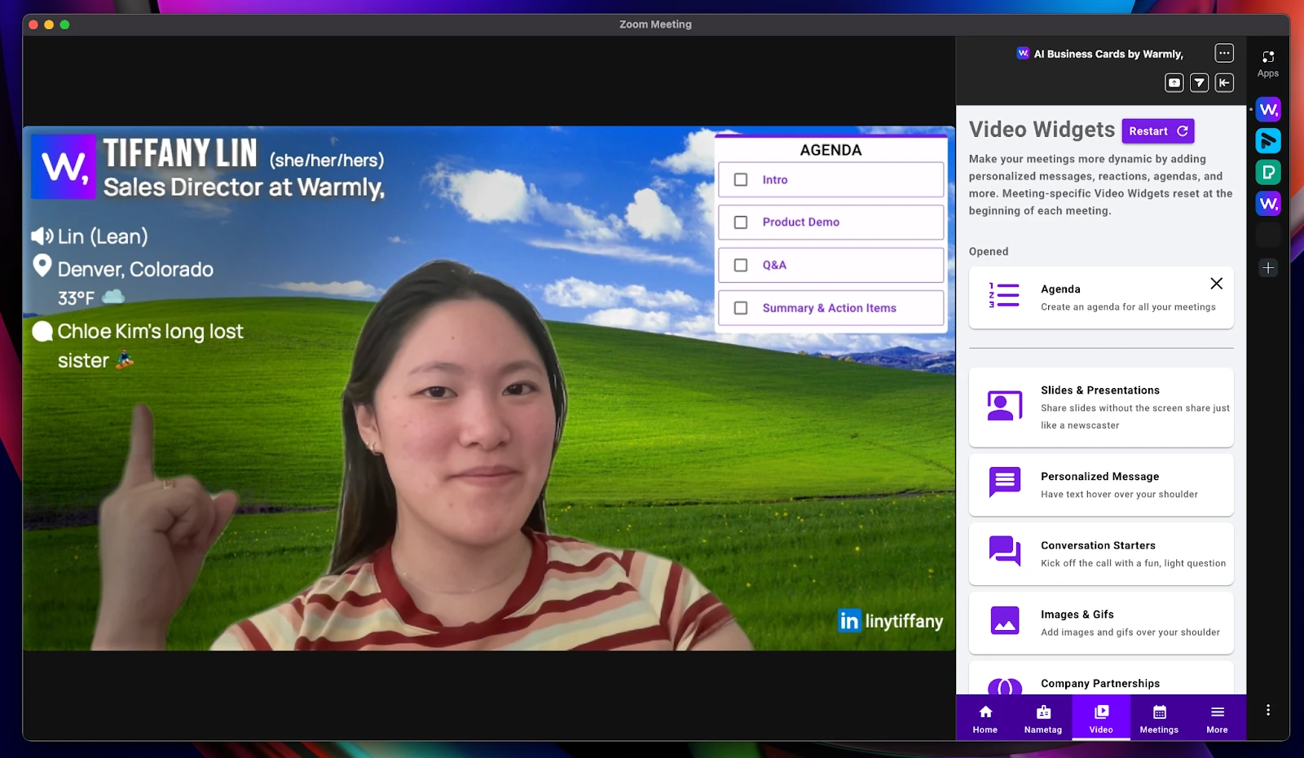1304x758 pixels.
Task: Open the Agenda widget card
Action: 1101,297
